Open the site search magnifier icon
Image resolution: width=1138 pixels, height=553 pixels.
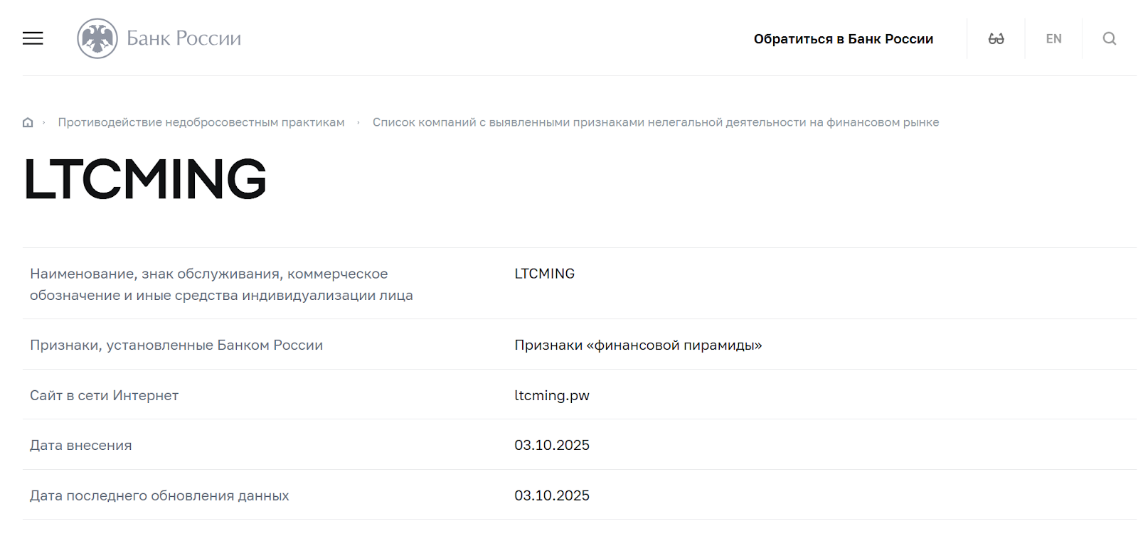pos(1110,38)
